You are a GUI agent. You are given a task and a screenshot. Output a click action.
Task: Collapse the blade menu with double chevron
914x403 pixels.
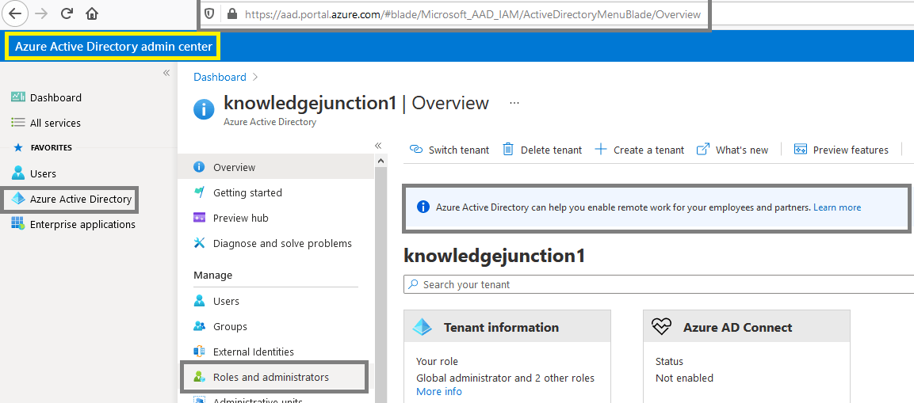pos(377,146)
